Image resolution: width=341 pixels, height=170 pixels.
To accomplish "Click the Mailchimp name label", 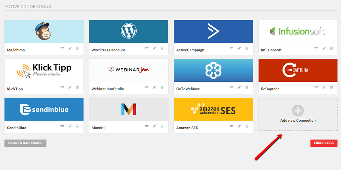I will [x=16, y=50].
